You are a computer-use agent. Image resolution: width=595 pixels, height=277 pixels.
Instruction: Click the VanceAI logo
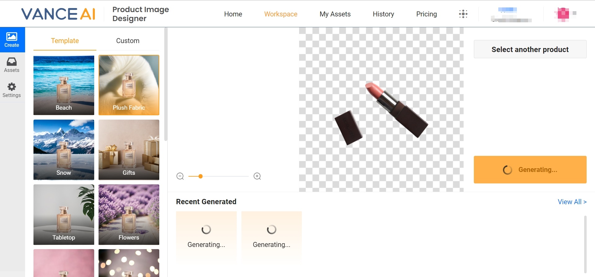click(x=58, y=14)
